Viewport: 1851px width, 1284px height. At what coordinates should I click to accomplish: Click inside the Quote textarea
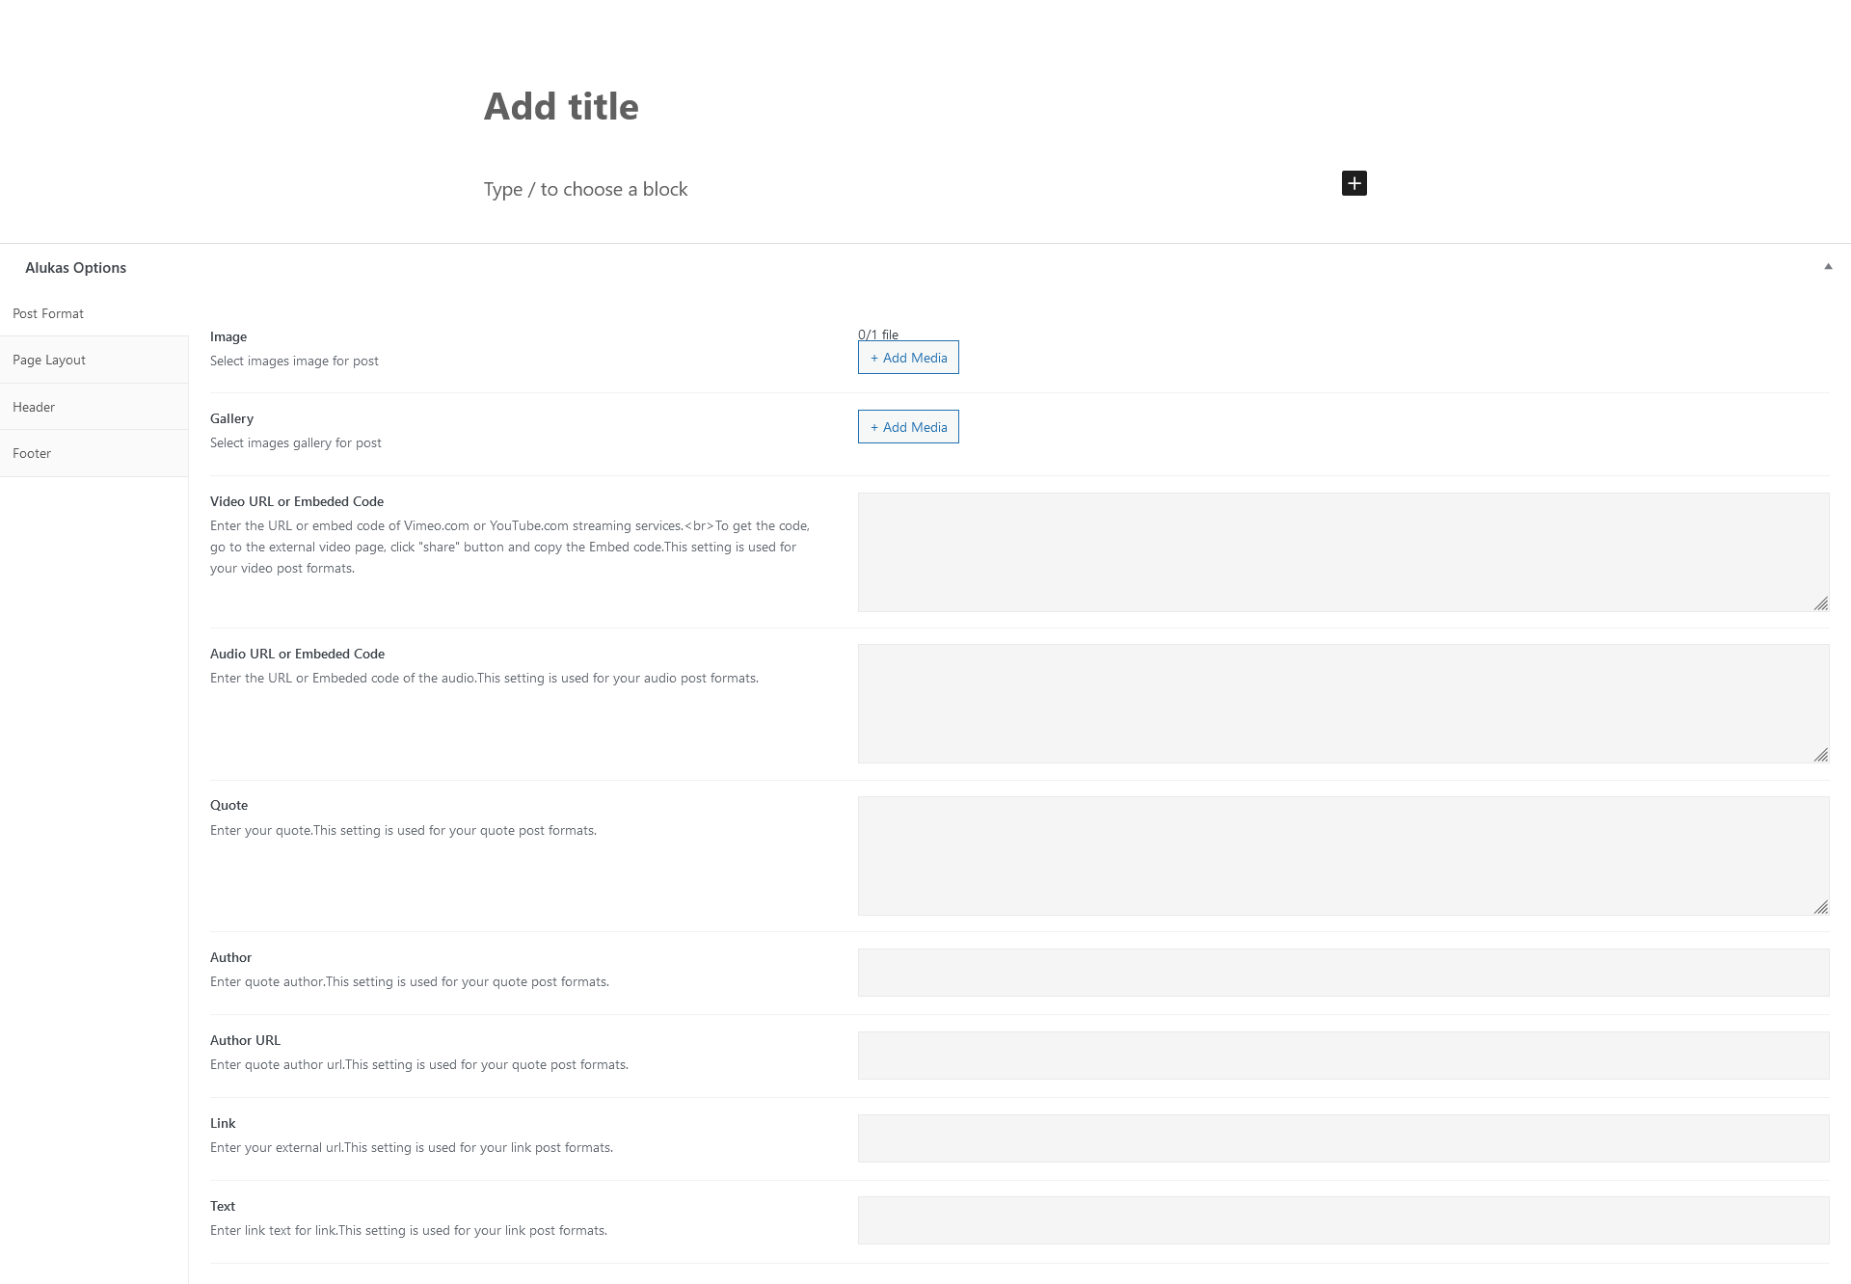[1342, 855]
